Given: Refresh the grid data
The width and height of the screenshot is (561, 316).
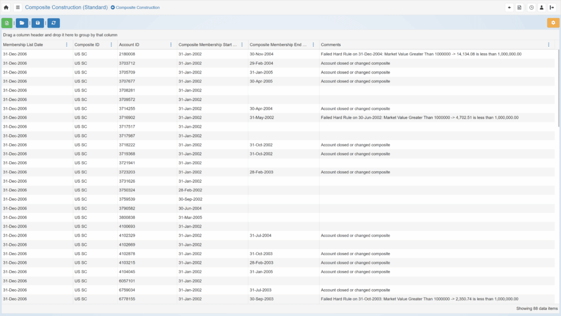Looking at the screenshot, I should [x=53, y=23].
